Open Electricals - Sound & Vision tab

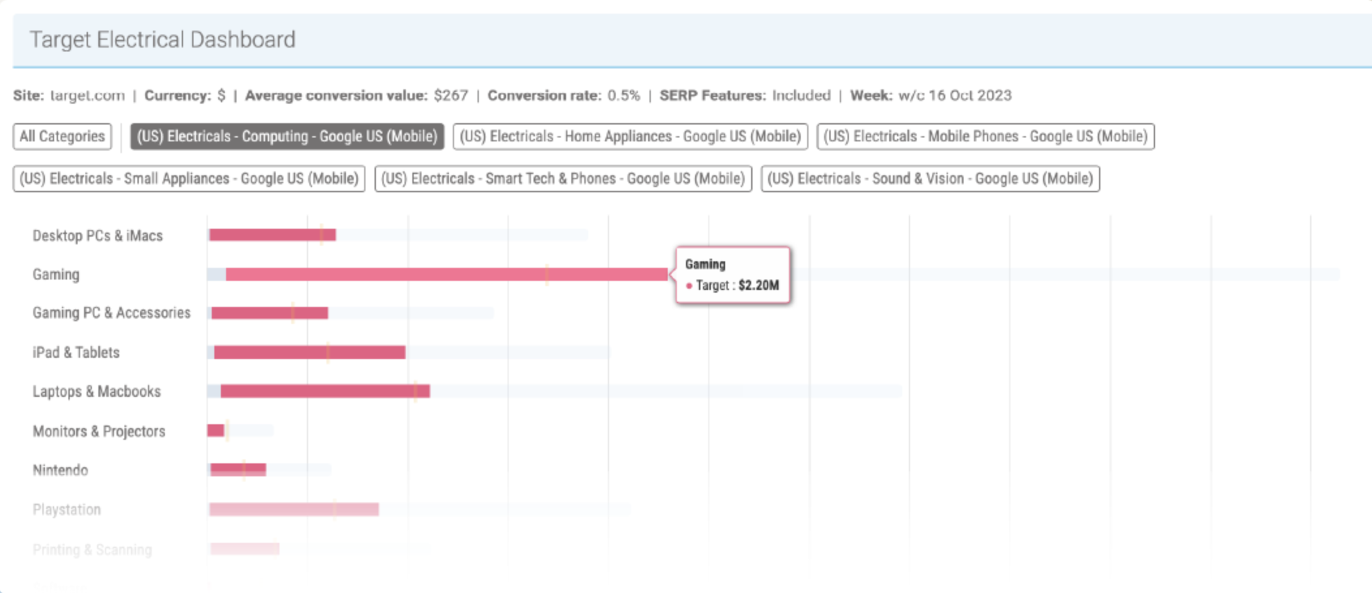930,179
